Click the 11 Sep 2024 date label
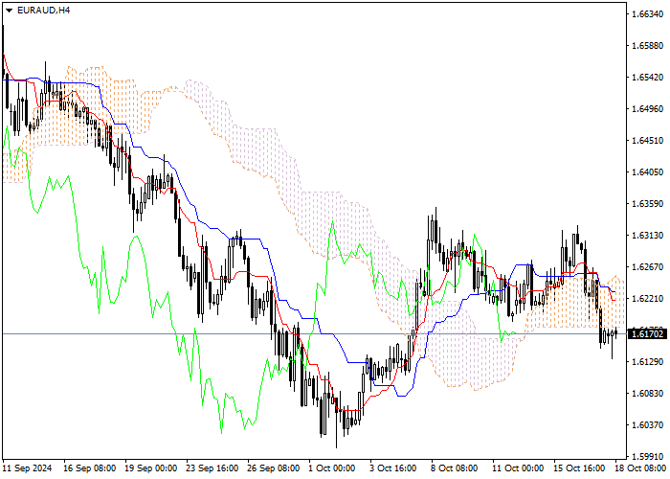 (28, 468)
